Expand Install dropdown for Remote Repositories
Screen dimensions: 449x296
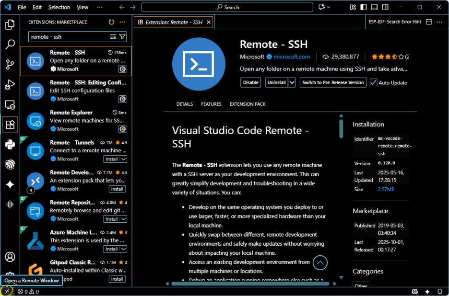(x=123, y=219)
